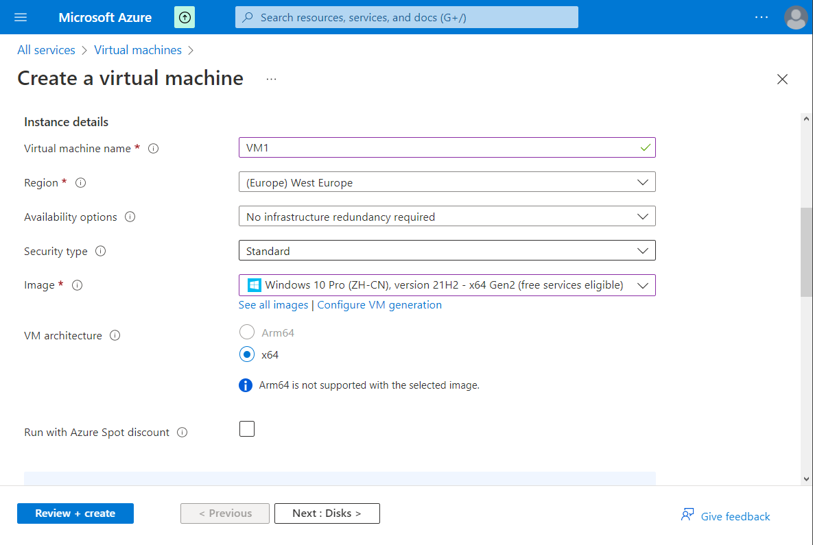Click the vertical scrollbar thumb
813x545 pixels.
pyautogui.click(x=806, y=252)
